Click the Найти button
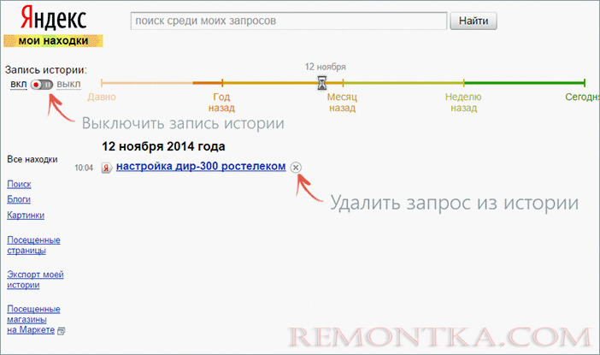The image size is (600, 355). point(474,21)
